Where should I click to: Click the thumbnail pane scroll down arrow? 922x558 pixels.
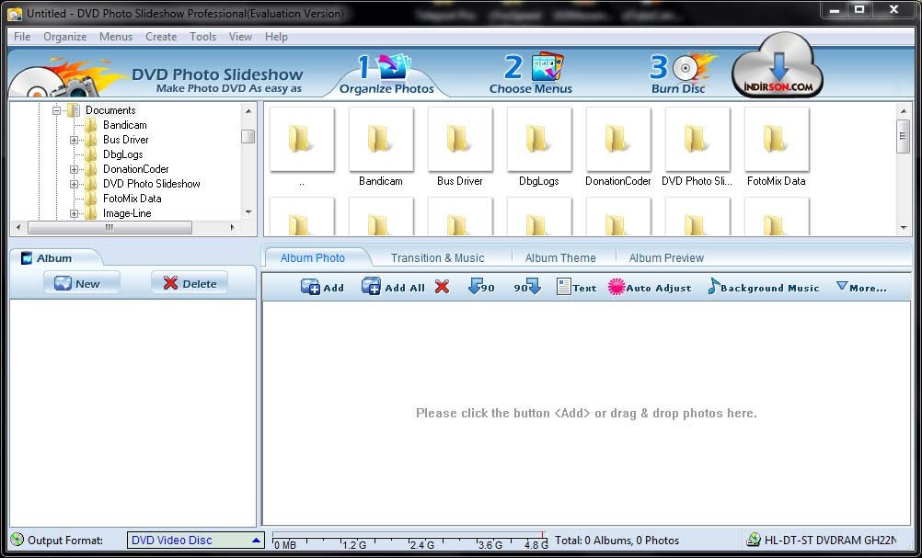[904, 228]
